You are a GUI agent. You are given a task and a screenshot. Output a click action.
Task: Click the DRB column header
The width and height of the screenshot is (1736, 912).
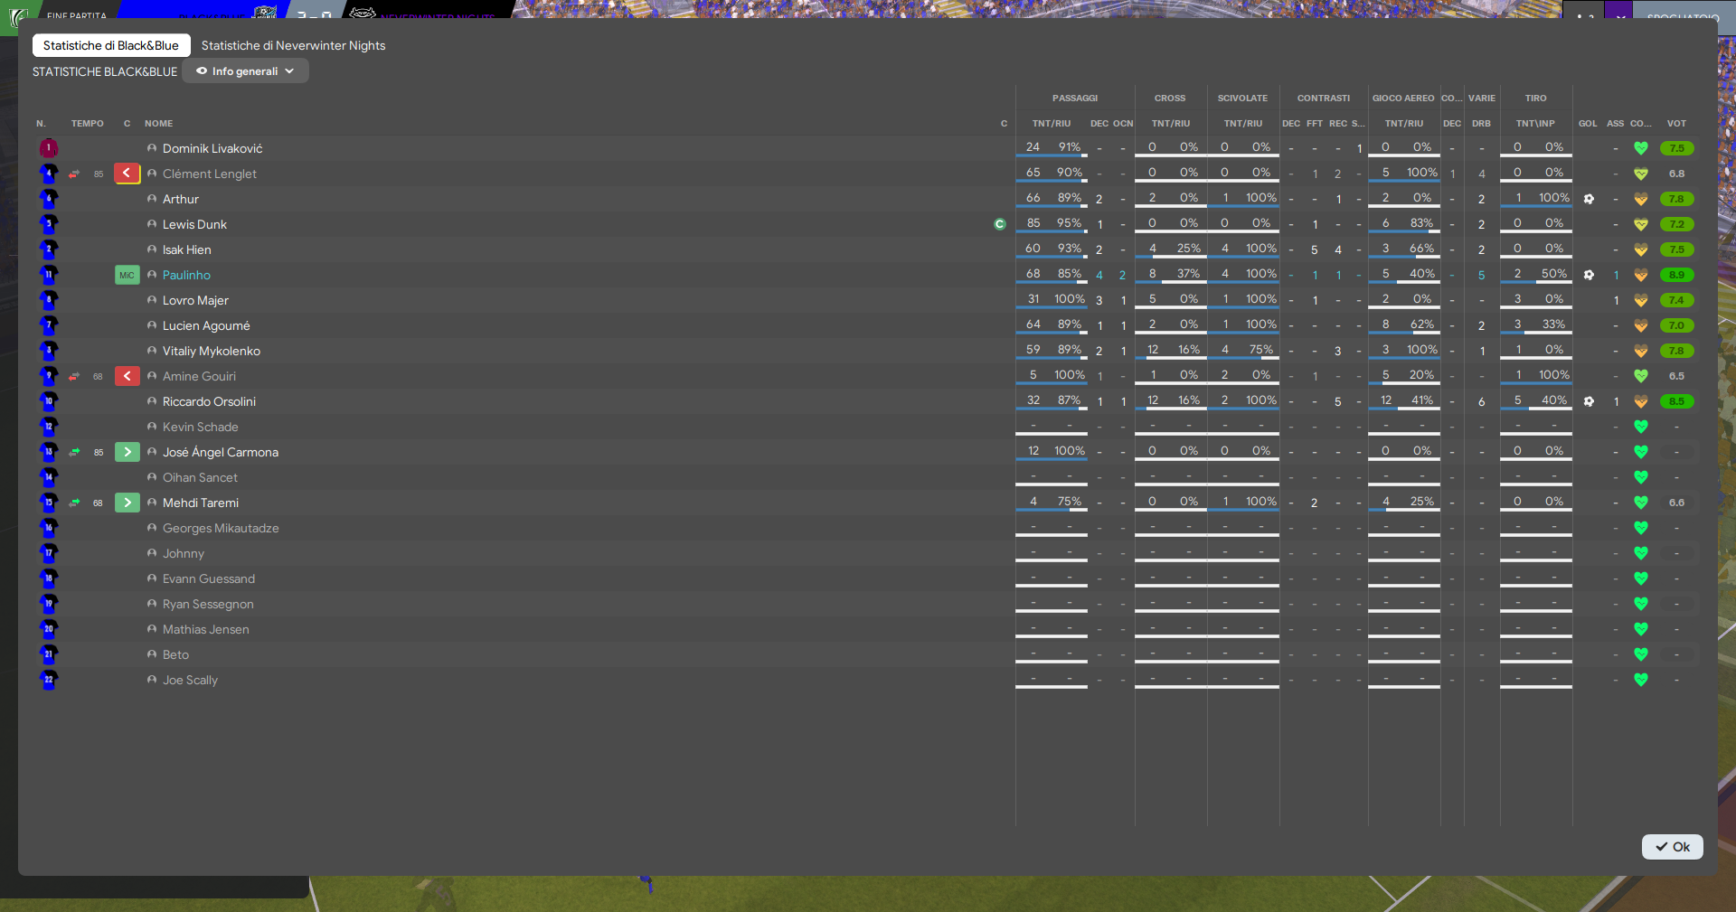(x=1481, y=124)
